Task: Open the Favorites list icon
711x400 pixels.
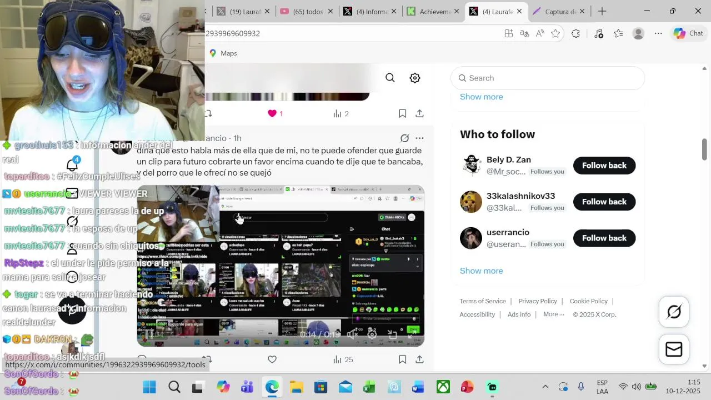Action: pos(618,33)
